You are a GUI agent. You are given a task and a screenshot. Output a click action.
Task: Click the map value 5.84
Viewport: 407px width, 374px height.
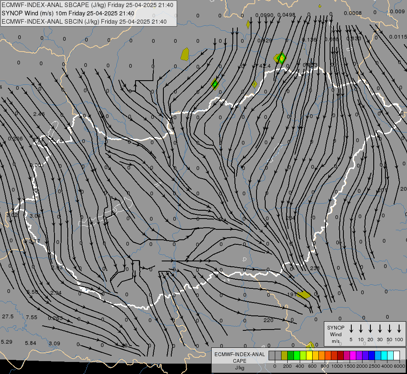30,343
